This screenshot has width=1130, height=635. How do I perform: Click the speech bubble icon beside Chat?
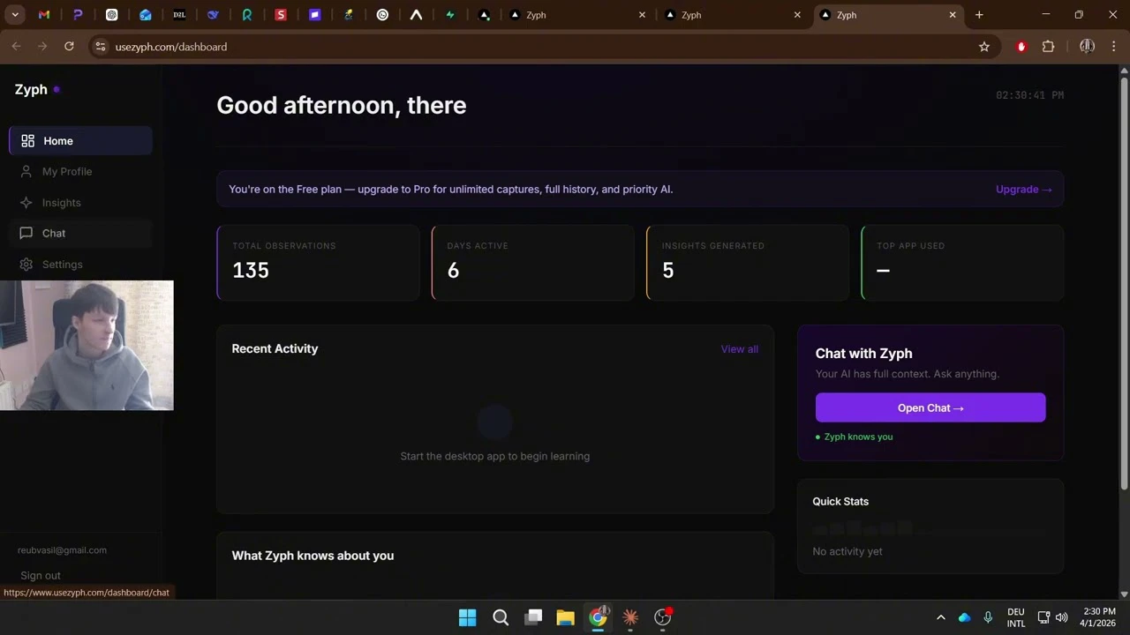[26, 234]
